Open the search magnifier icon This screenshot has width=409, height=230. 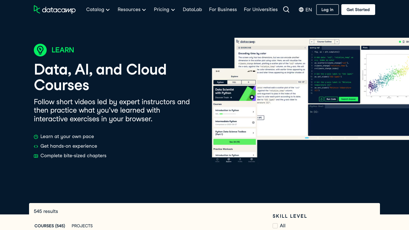click(x=286, y=10)
